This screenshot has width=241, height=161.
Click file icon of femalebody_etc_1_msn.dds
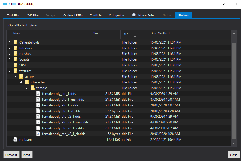(38, 100)
